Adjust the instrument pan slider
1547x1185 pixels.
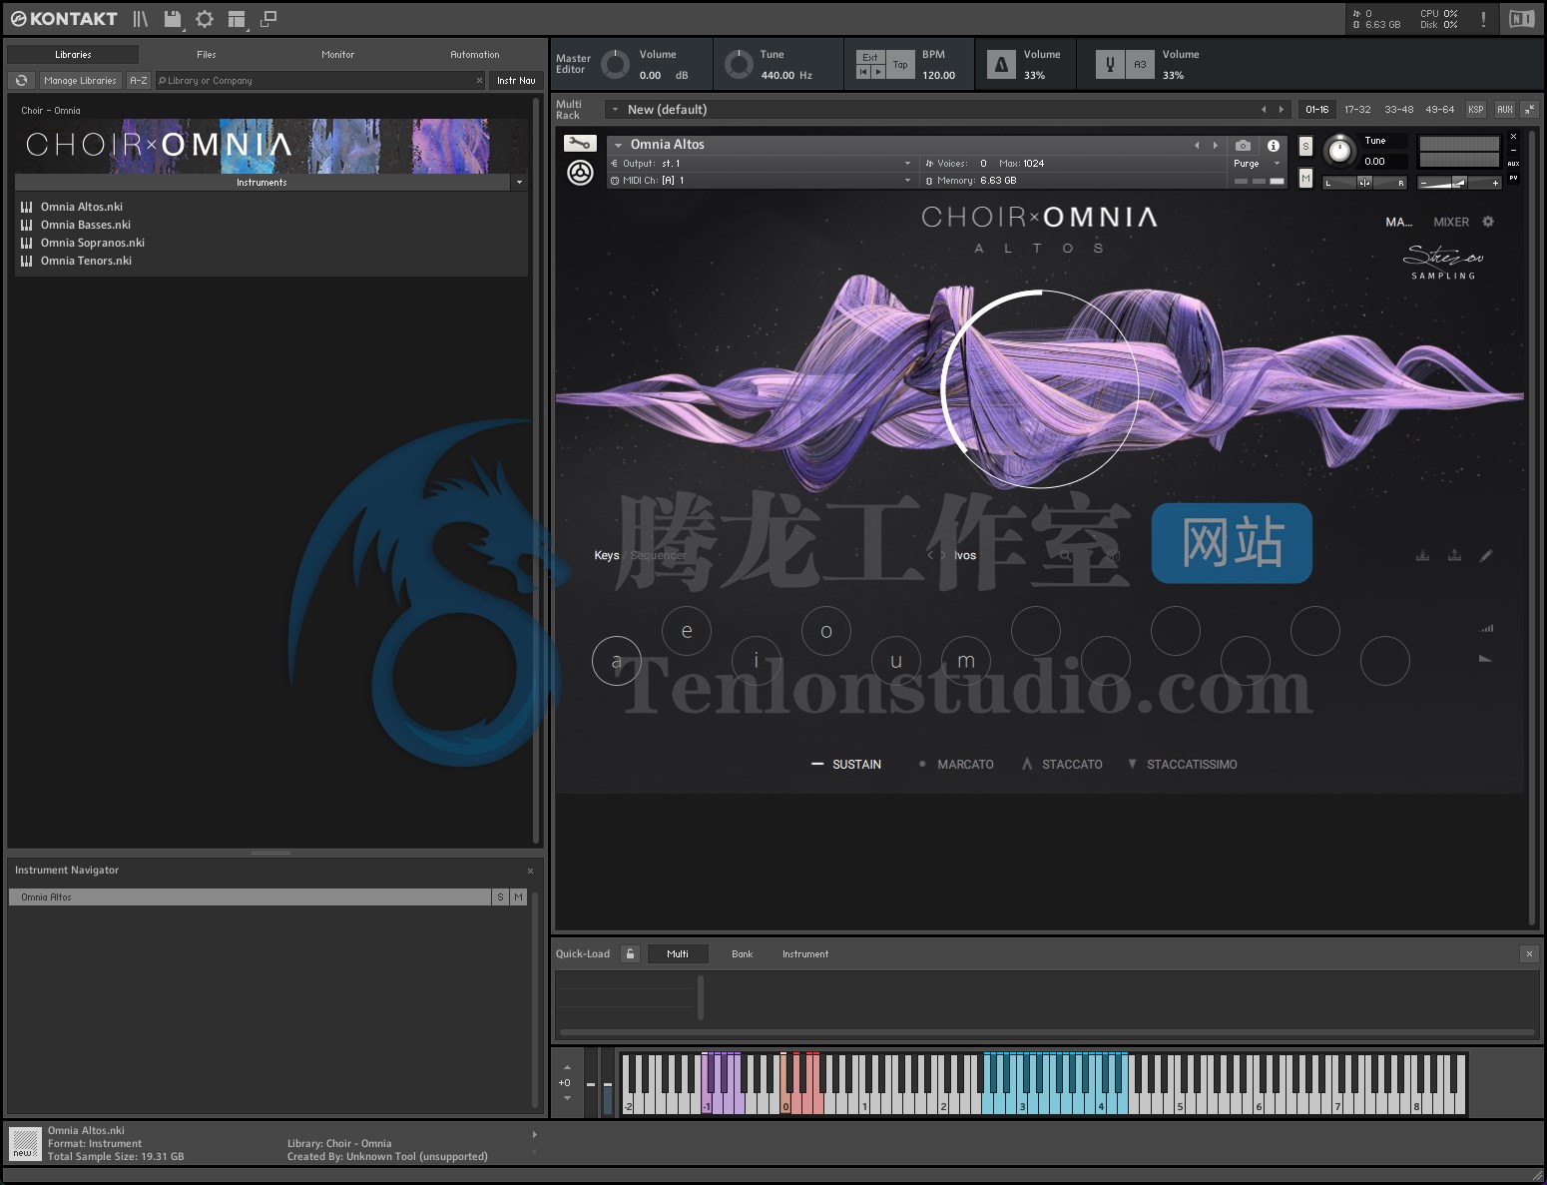point(1364,182)
